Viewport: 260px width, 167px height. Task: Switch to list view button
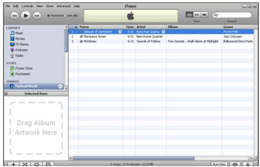189,15
